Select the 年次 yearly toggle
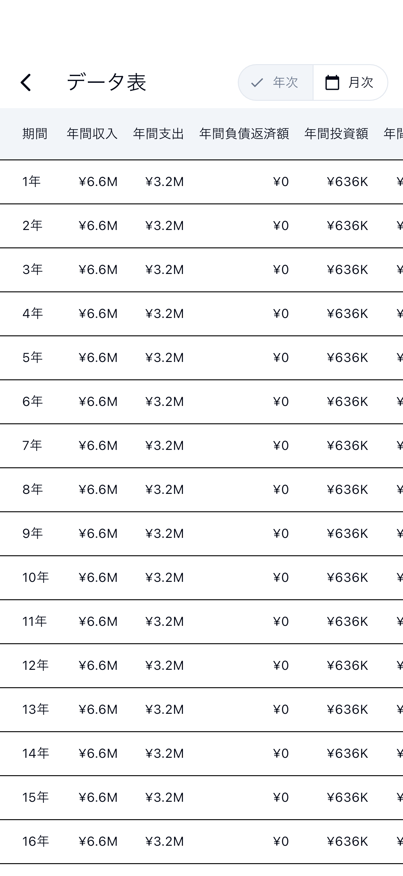The image size is (403, 876). click(x=276, y=83)
